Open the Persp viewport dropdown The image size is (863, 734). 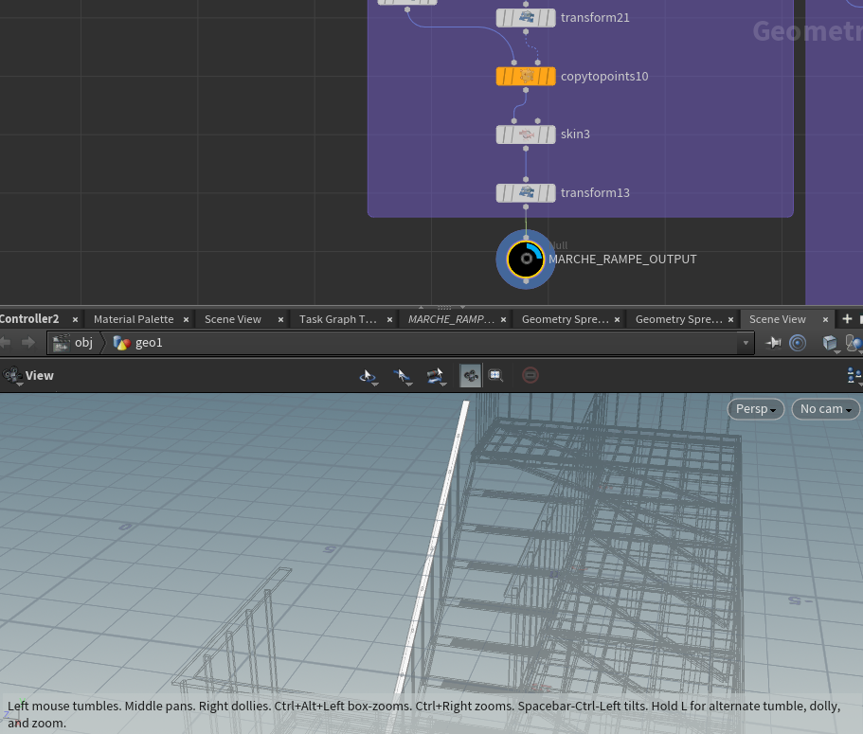[755, 409]
